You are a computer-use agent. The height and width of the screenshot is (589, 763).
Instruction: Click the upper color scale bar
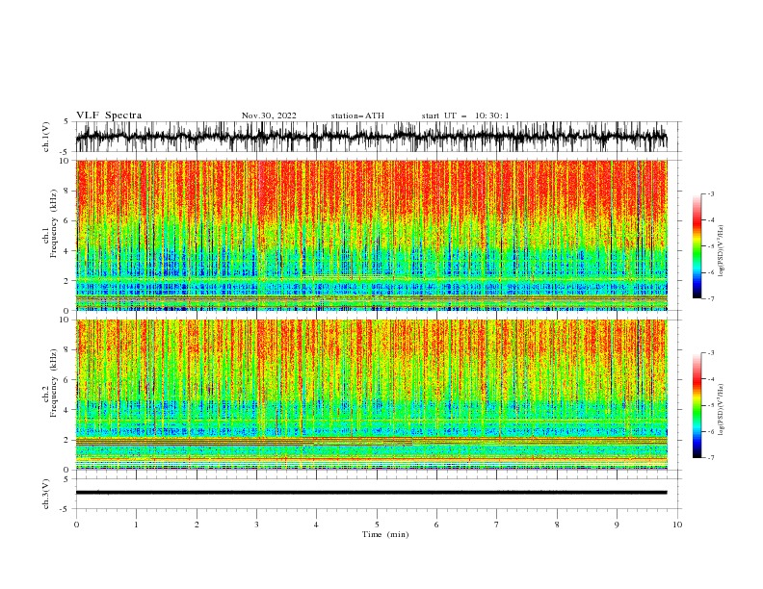coord(697,245)
